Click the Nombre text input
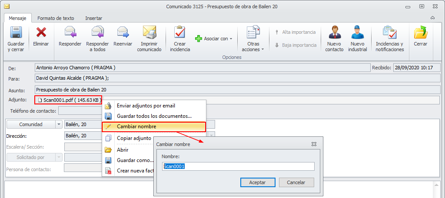 tap(238, 166)
